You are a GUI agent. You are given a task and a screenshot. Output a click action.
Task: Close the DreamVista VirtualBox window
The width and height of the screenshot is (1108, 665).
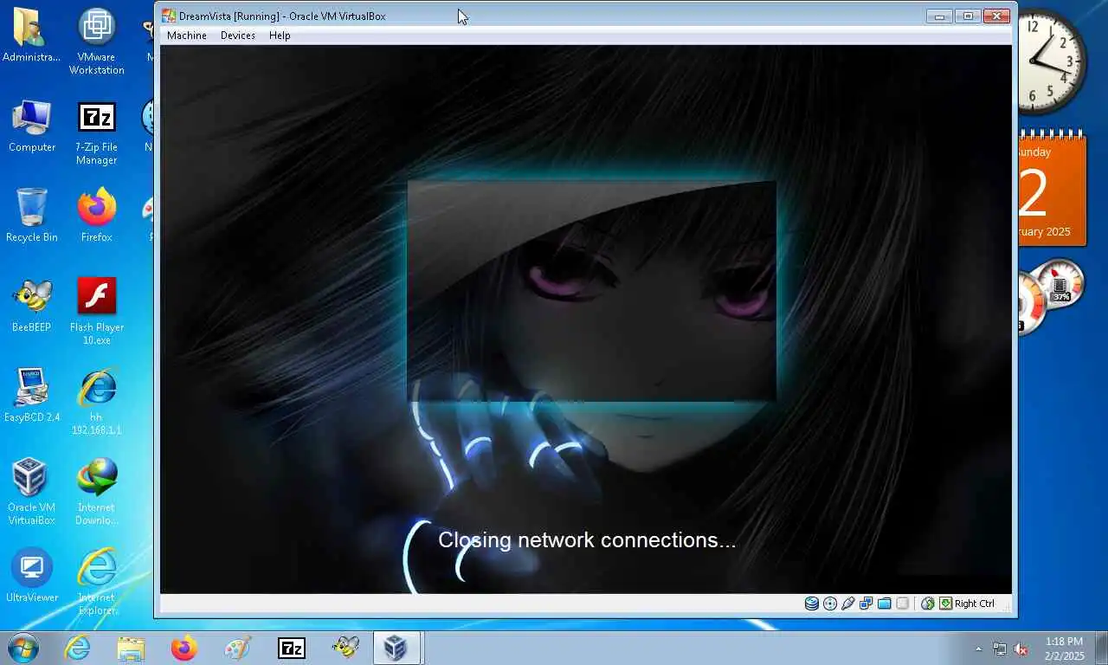997,16
